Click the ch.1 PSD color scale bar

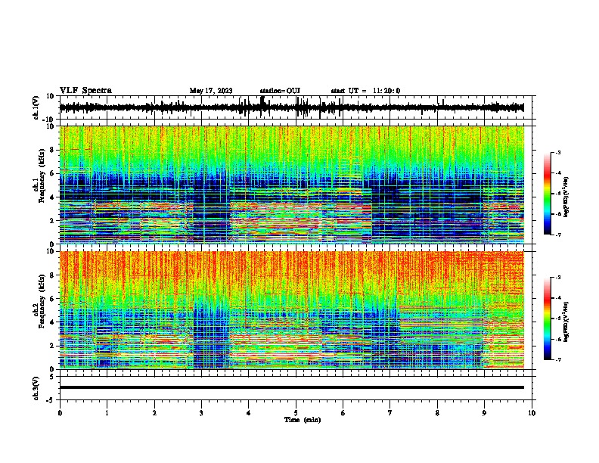click(547, 194)
